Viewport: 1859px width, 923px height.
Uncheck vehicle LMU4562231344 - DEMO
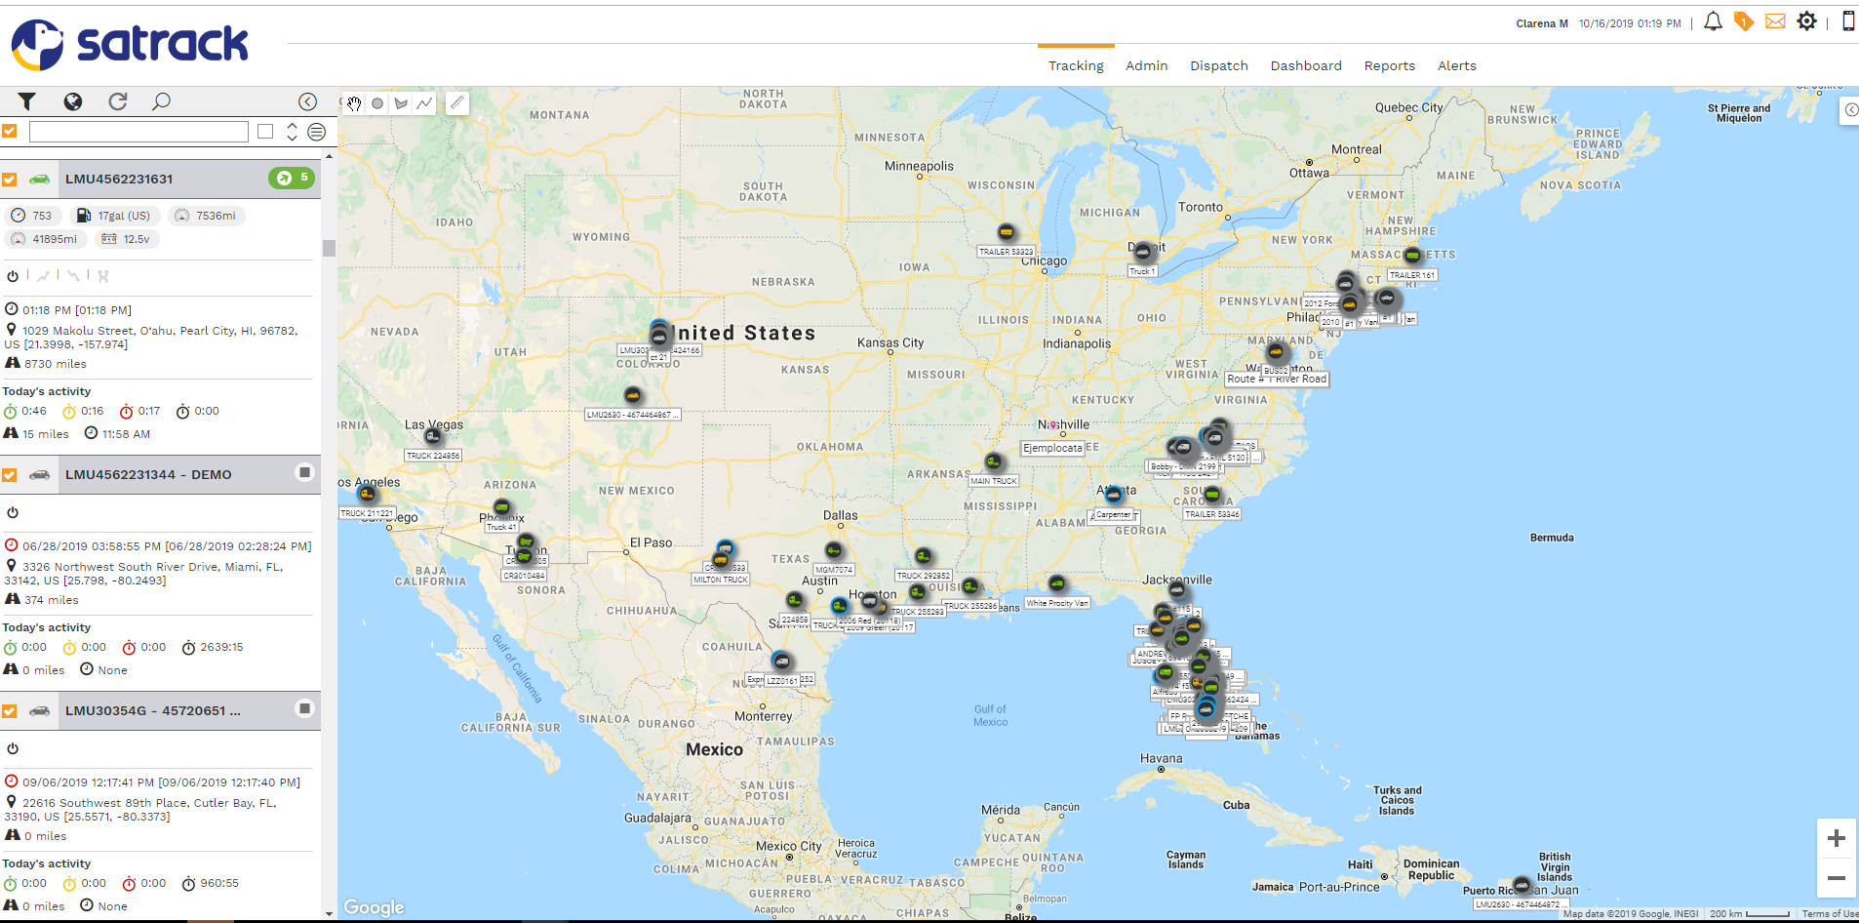pyautogui.click(x=10, y=475)
